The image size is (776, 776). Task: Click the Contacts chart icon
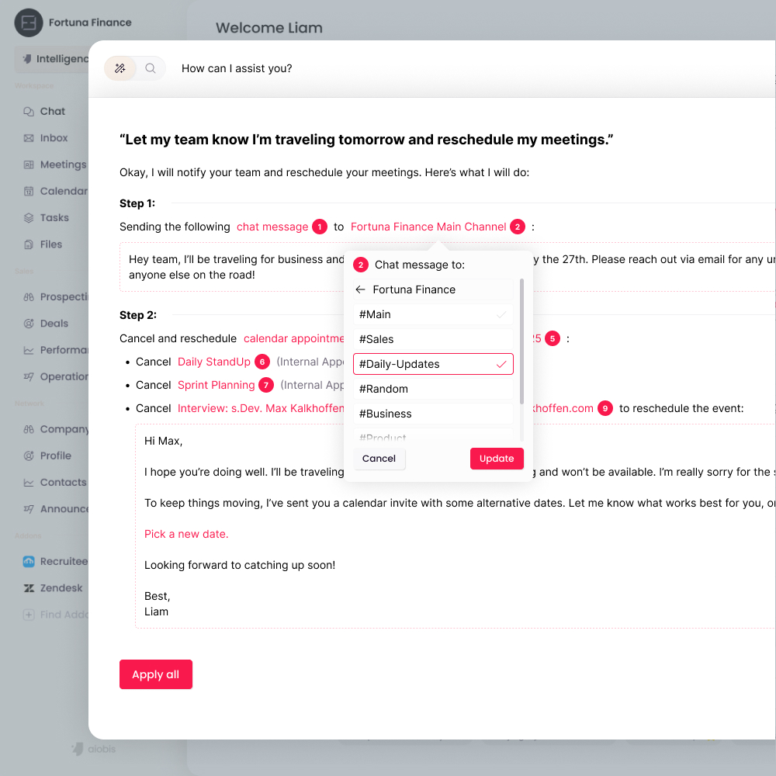click(x=29, y=483)
